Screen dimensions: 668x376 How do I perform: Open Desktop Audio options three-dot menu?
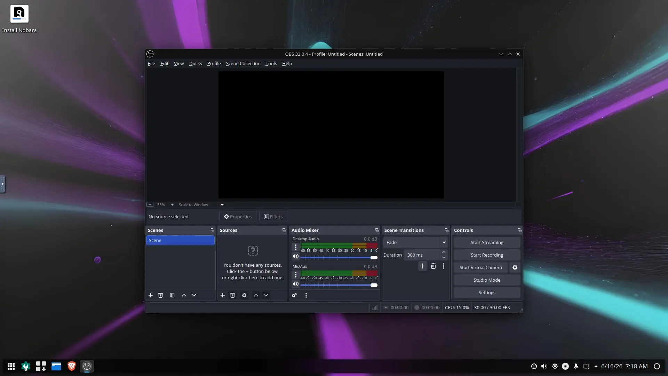tap(296, 247)
